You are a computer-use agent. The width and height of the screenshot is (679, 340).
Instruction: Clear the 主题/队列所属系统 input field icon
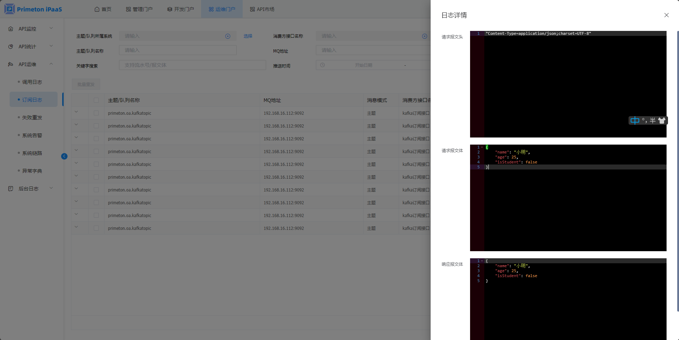(x=228, y=36)
